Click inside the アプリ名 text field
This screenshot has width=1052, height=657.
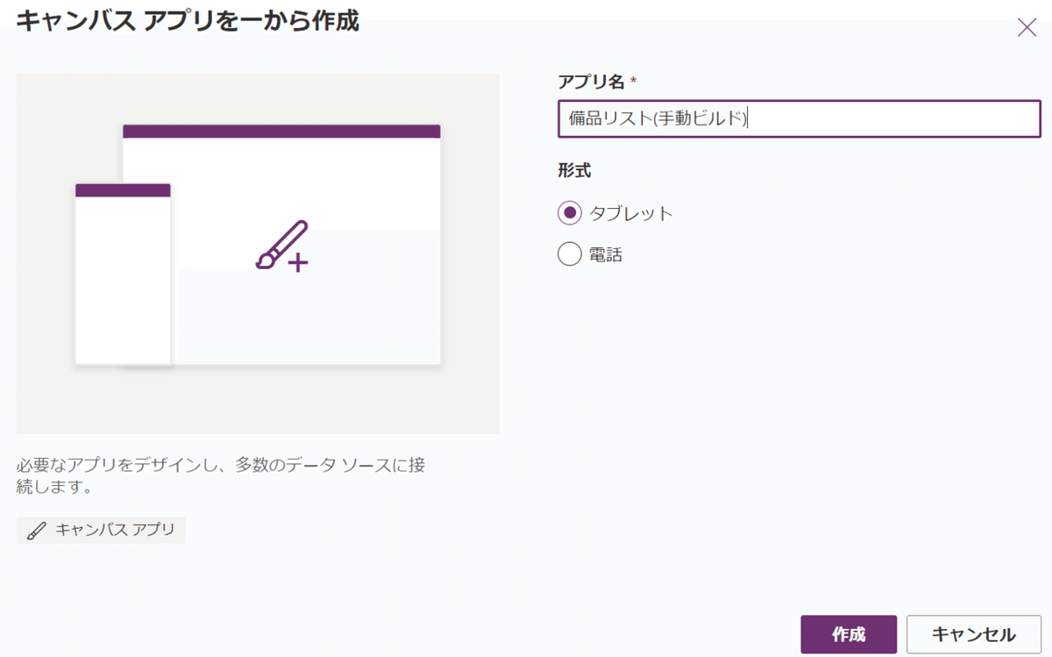pyautogui.click(x=798, y=119)
